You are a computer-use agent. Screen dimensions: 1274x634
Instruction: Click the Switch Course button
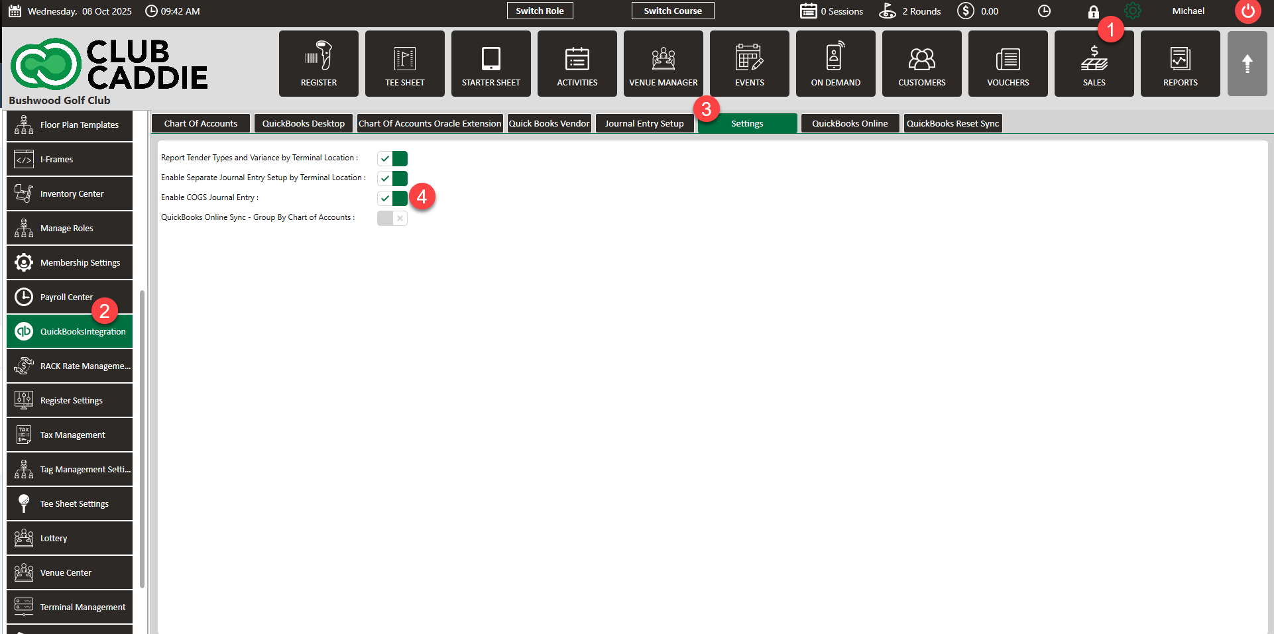(x=673, y=11)
